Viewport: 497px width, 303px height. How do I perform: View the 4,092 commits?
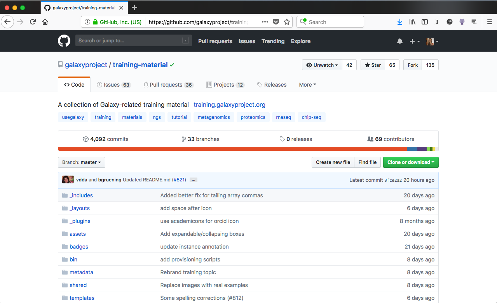click(x=106, y=139)
